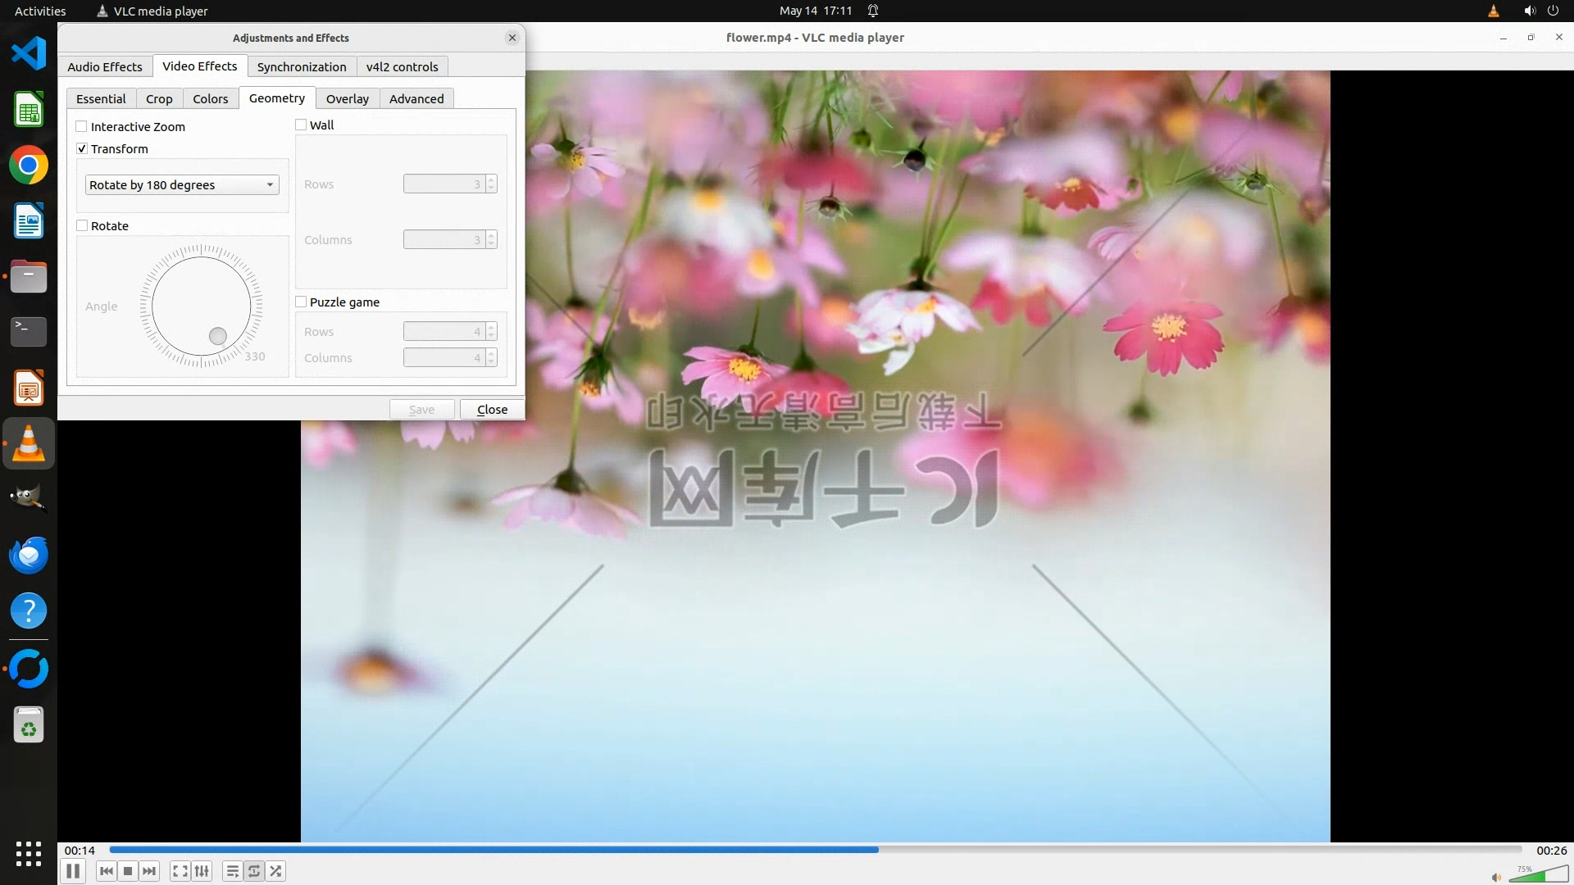The height and width of the screenshot is (885, 1574).
Task: Enable the Interactive Zoom checkbox
Action: pos(82,126)
